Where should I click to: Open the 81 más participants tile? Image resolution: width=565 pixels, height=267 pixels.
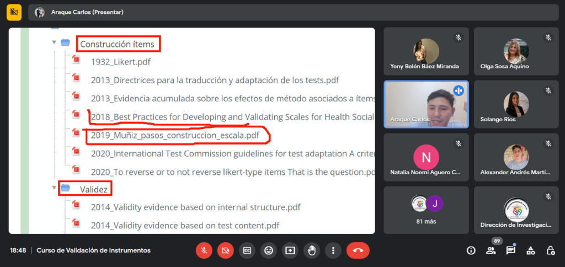click(x=426, y=210)
